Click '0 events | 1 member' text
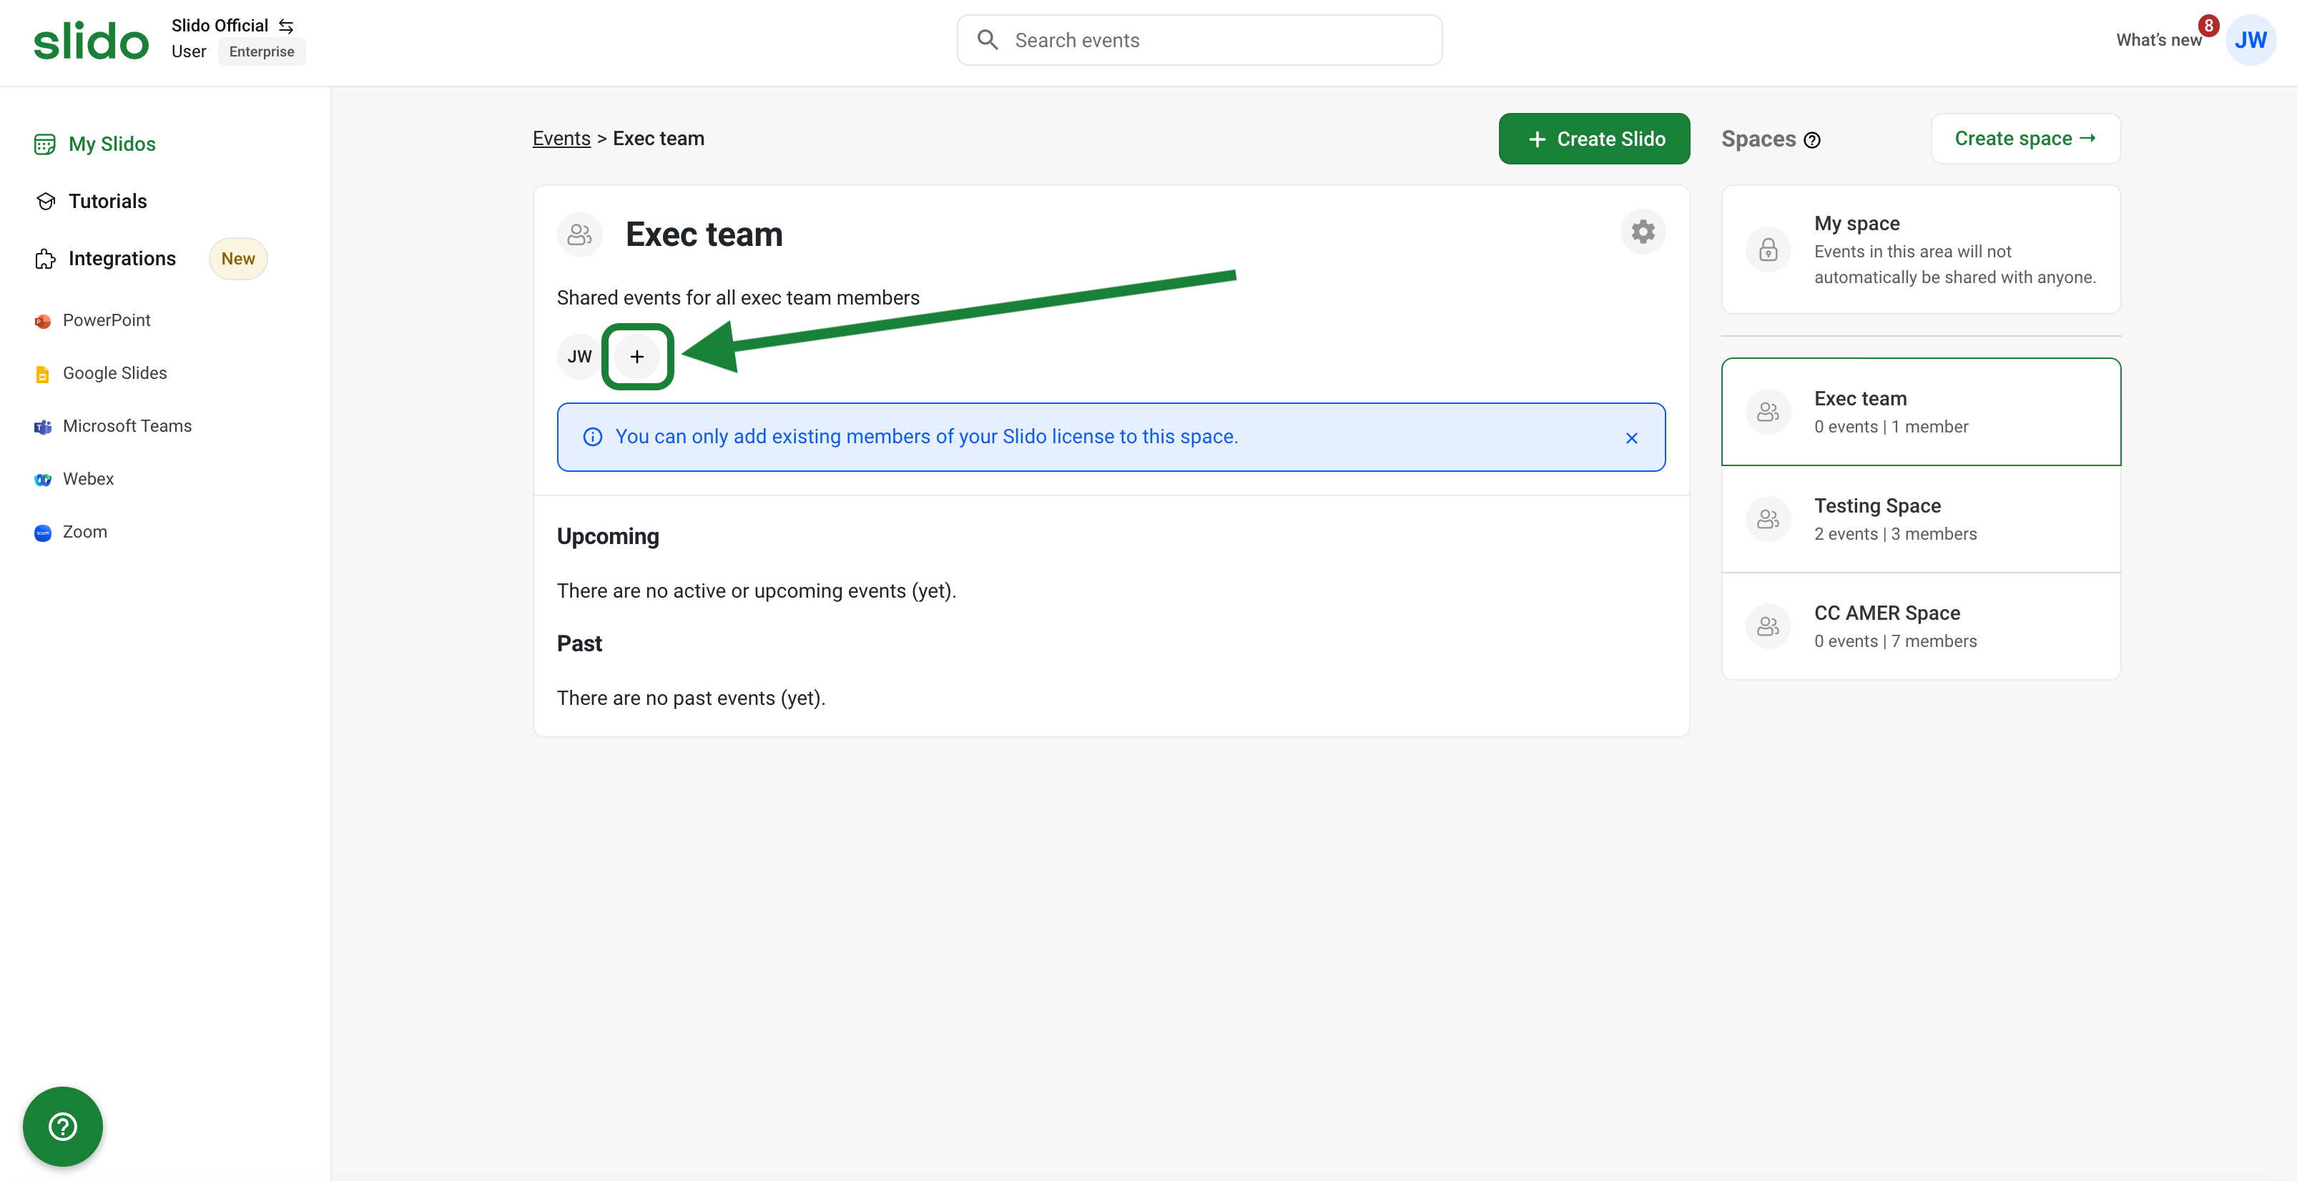Image resolution: width=2297 pixels, height=1181 pixels. (1890, 427)
